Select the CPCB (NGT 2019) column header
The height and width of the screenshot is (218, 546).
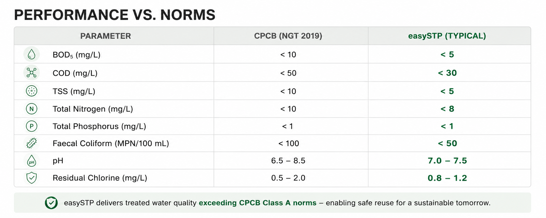click(288, 36)
